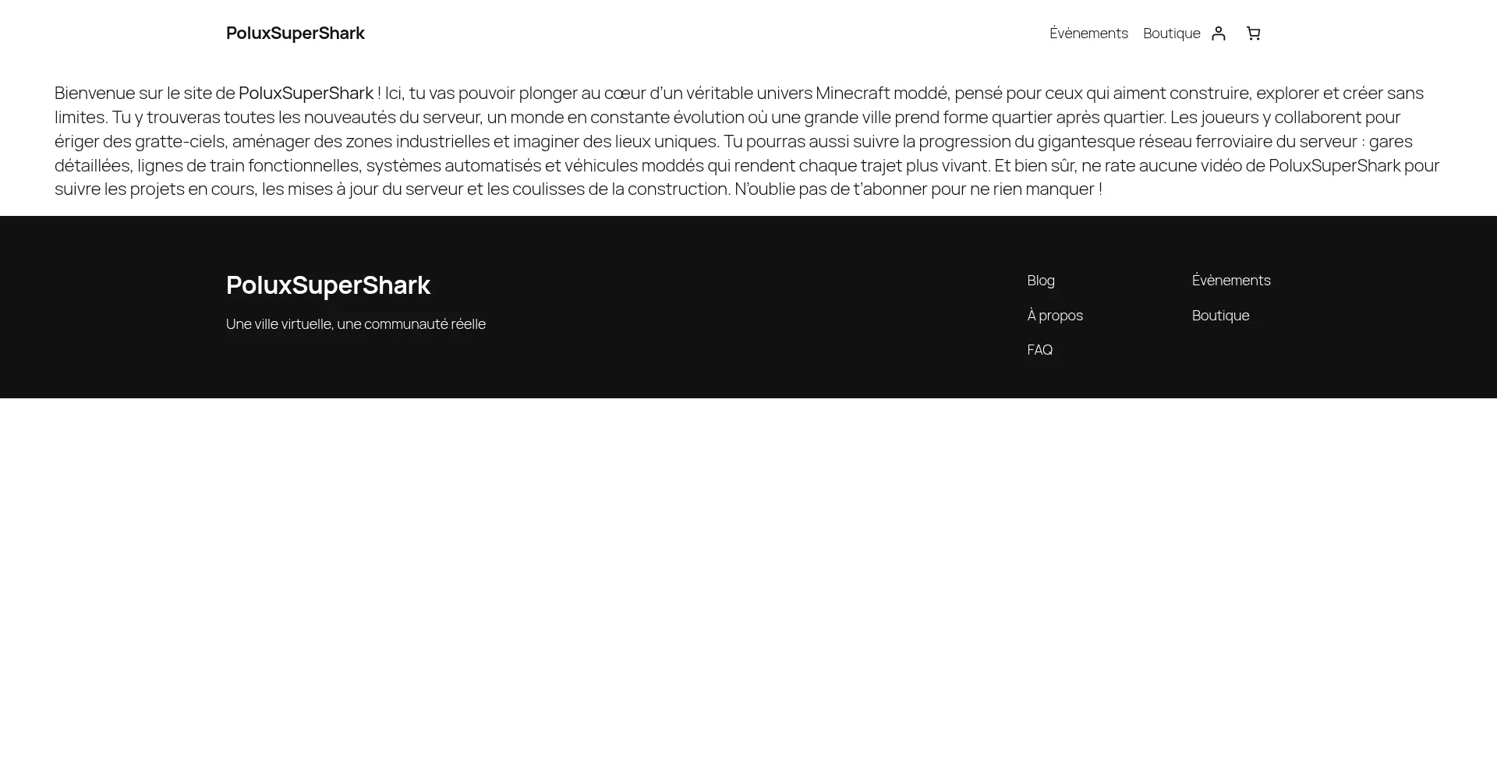Image resolution: width=1497 pixels, height=774 pixels.
Task: Go to Évènements in the top navigation
Action: coord(1088,34)
